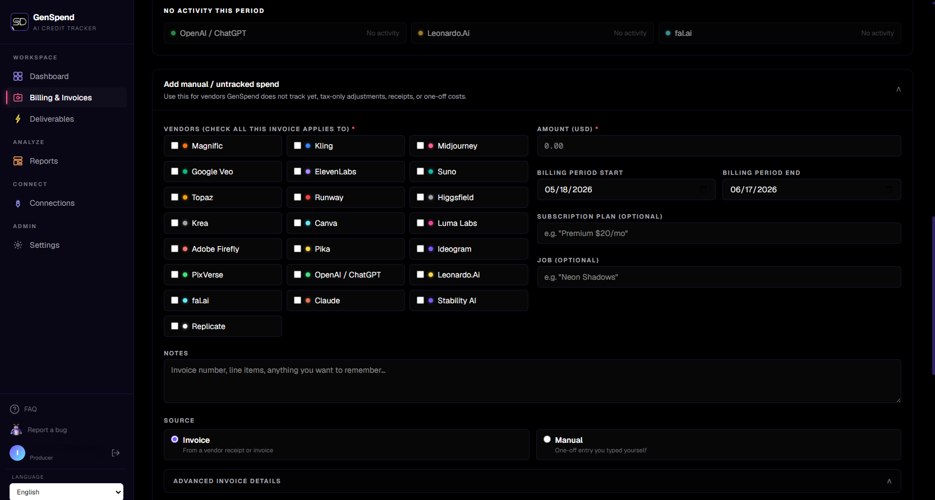935x500 pixels.
Task: Tick the Claude vendor checkbox
Action: pyautogui.click(x=297, y=300)
